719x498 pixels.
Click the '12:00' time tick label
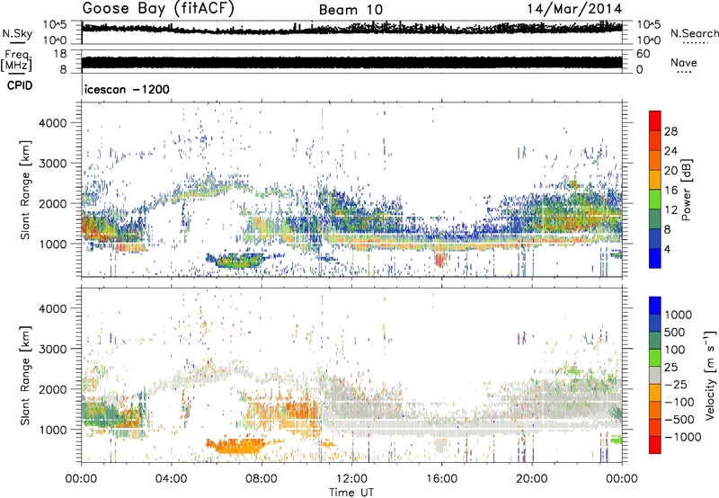[x=351, y=479]
